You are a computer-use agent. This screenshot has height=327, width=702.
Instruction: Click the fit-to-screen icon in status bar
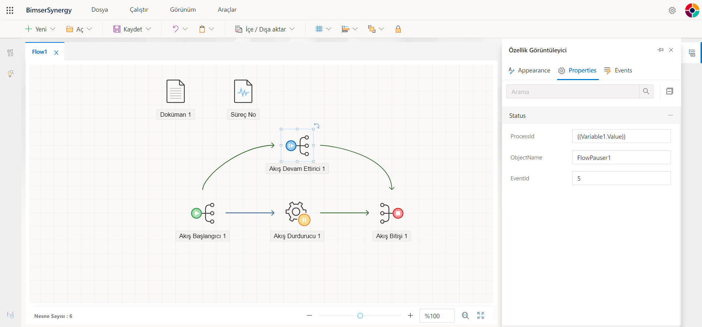tap(481, 316)
